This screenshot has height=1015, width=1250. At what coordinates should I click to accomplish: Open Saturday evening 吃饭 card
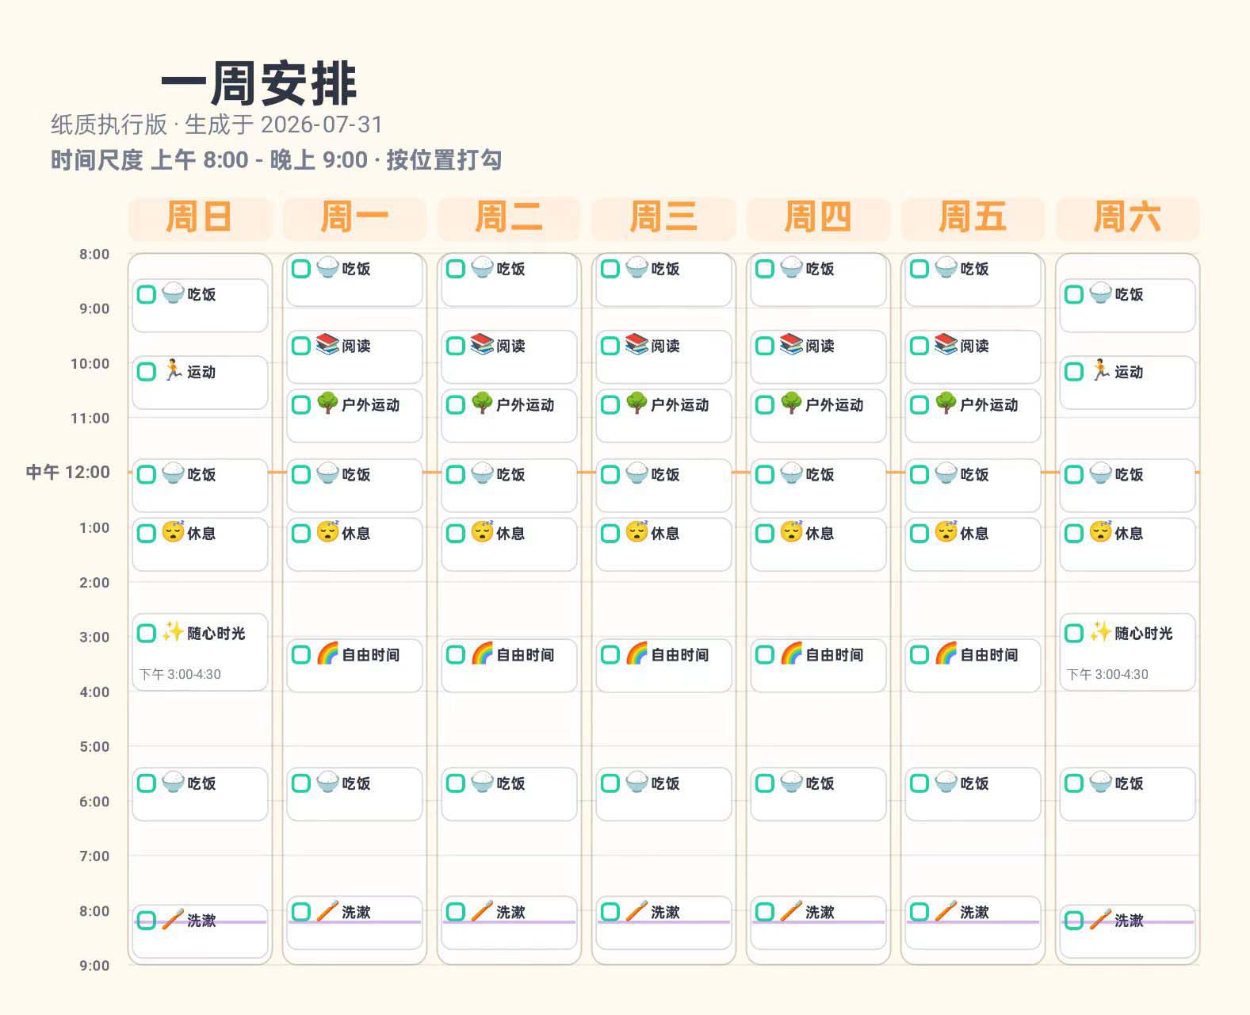(1127, 794)
